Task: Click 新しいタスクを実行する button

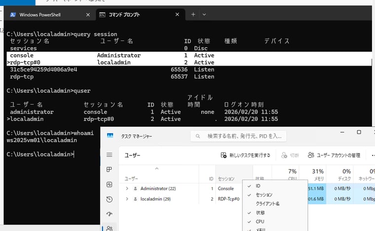Action: click(x=245, y=155)
